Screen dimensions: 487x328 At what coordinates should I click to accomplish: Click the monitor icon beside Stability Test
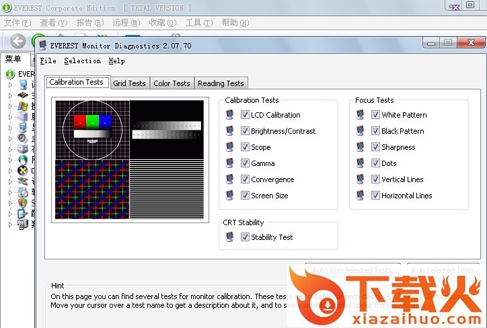(x=229, y=237)
